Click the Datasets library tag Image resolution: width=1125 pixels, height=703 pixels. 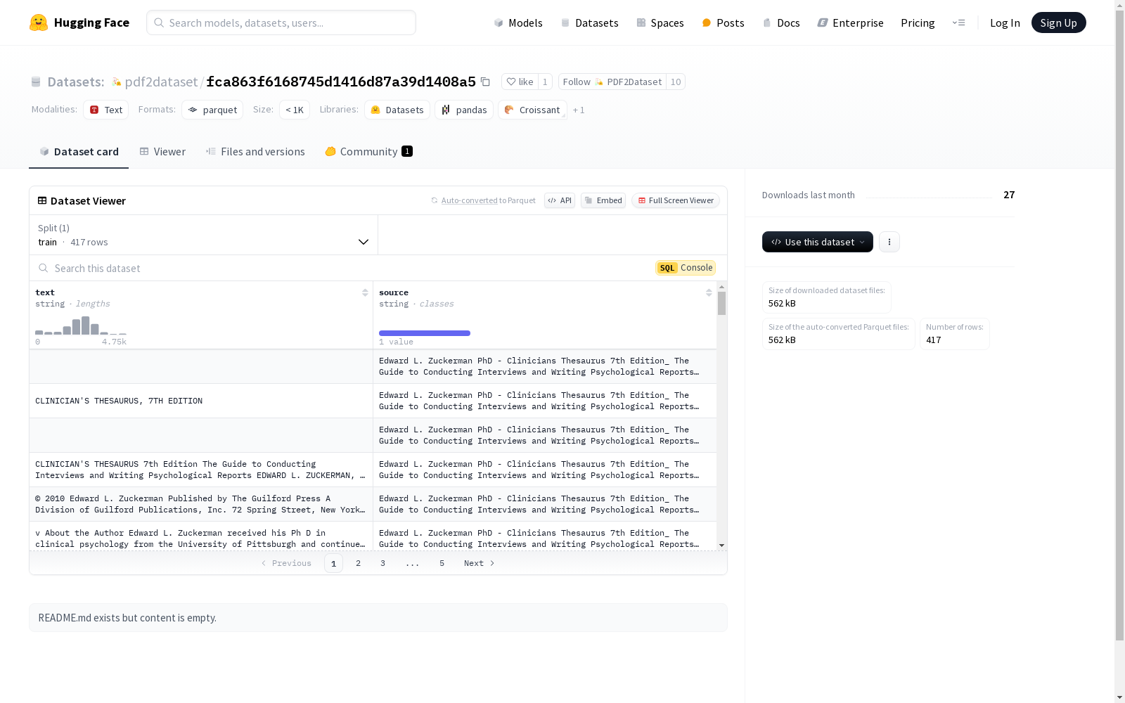pos(397,110)
